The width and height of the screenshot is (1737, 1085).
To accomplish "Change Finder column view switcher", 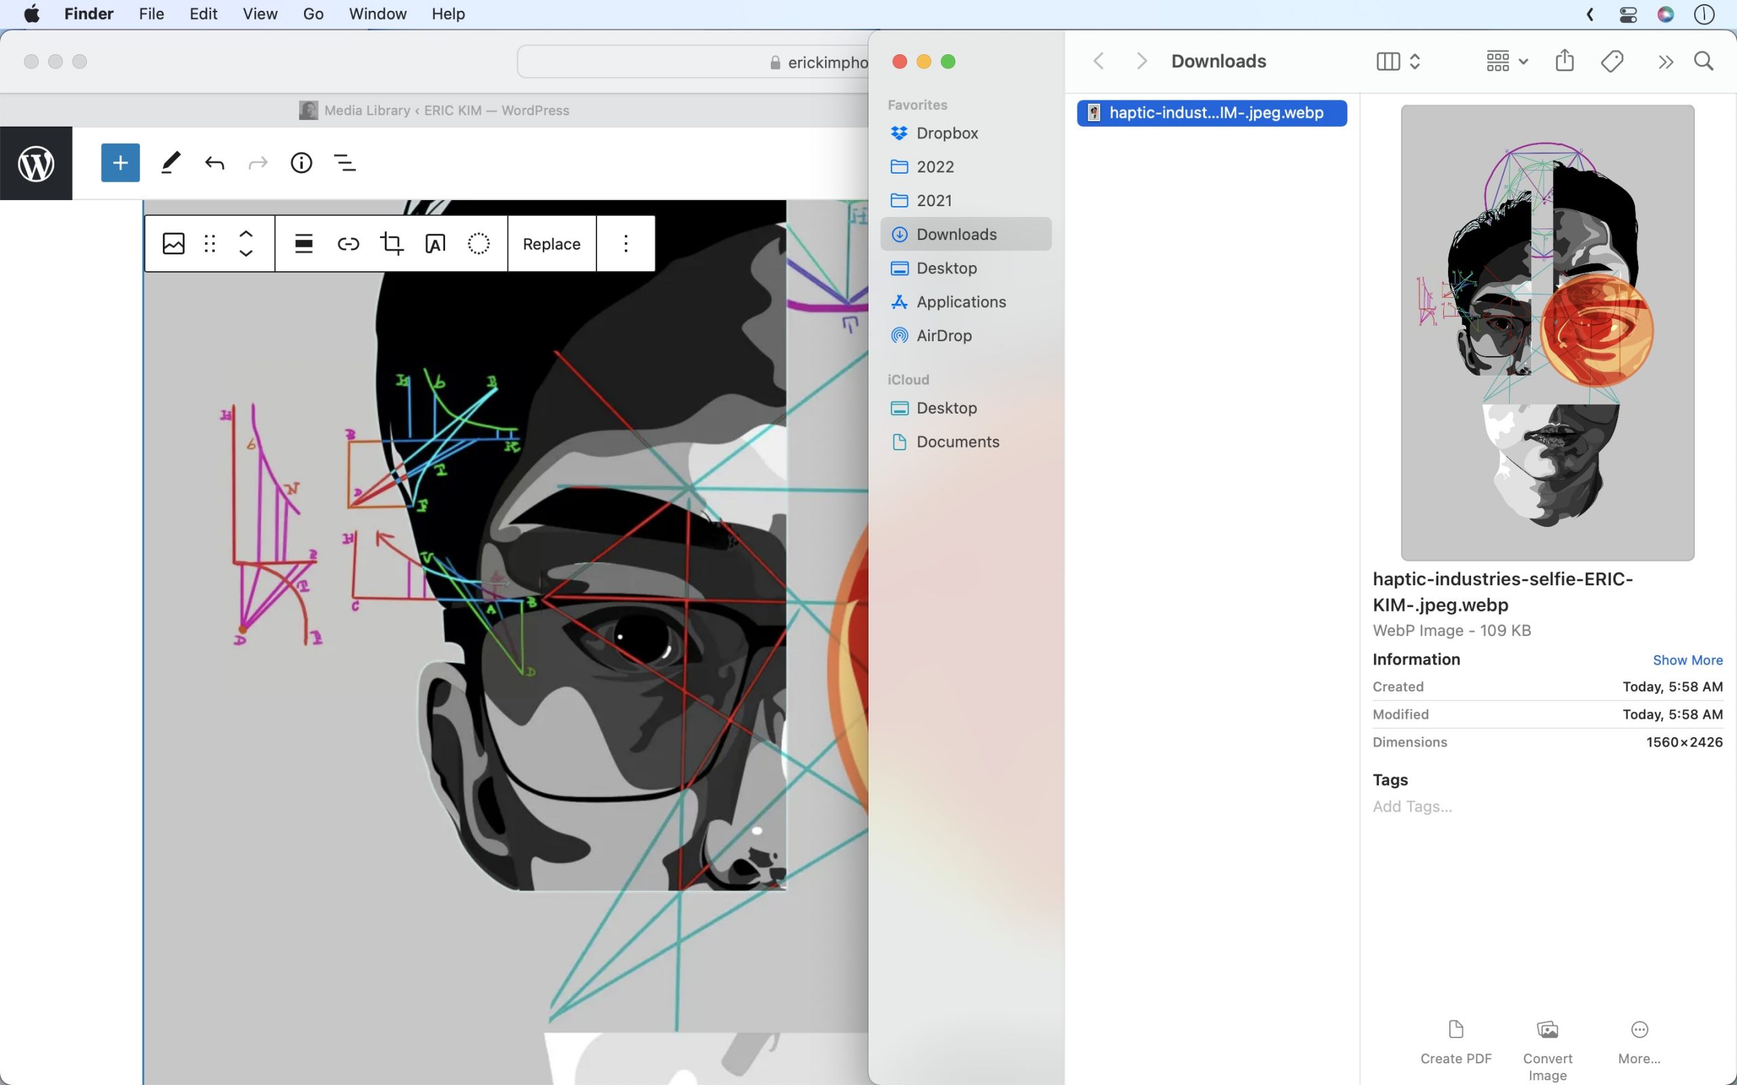I will 1398,61.
